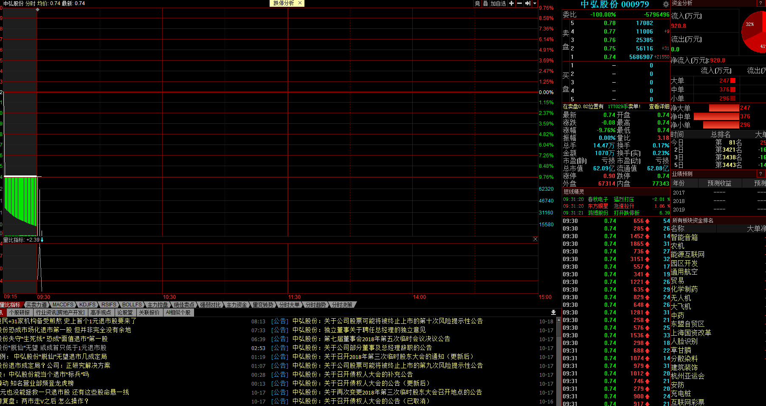766x406 pixels.
Task: Select 春秋电子 猛烈打压 alert row
Action: coord(616,200)
